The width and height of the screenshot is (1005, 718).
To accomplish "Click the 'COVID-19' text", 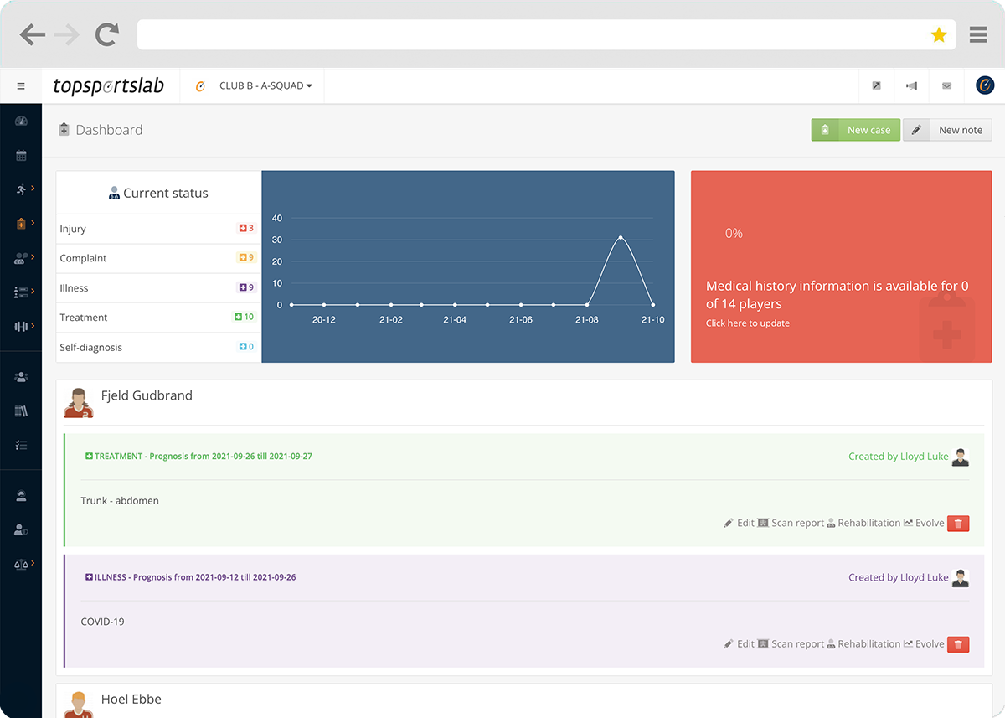I will click(x=102, y=622).
